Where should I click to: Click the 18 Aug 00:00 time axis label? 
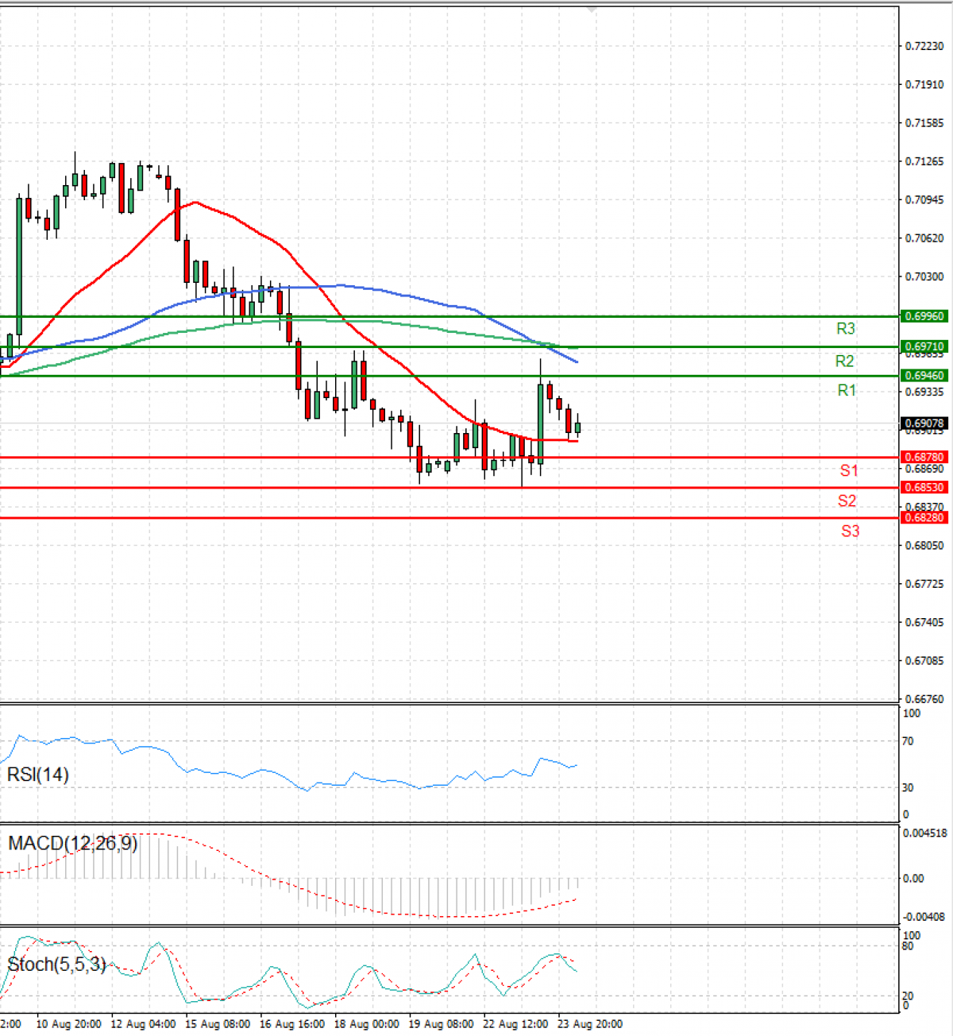(x=366, y=1024)
